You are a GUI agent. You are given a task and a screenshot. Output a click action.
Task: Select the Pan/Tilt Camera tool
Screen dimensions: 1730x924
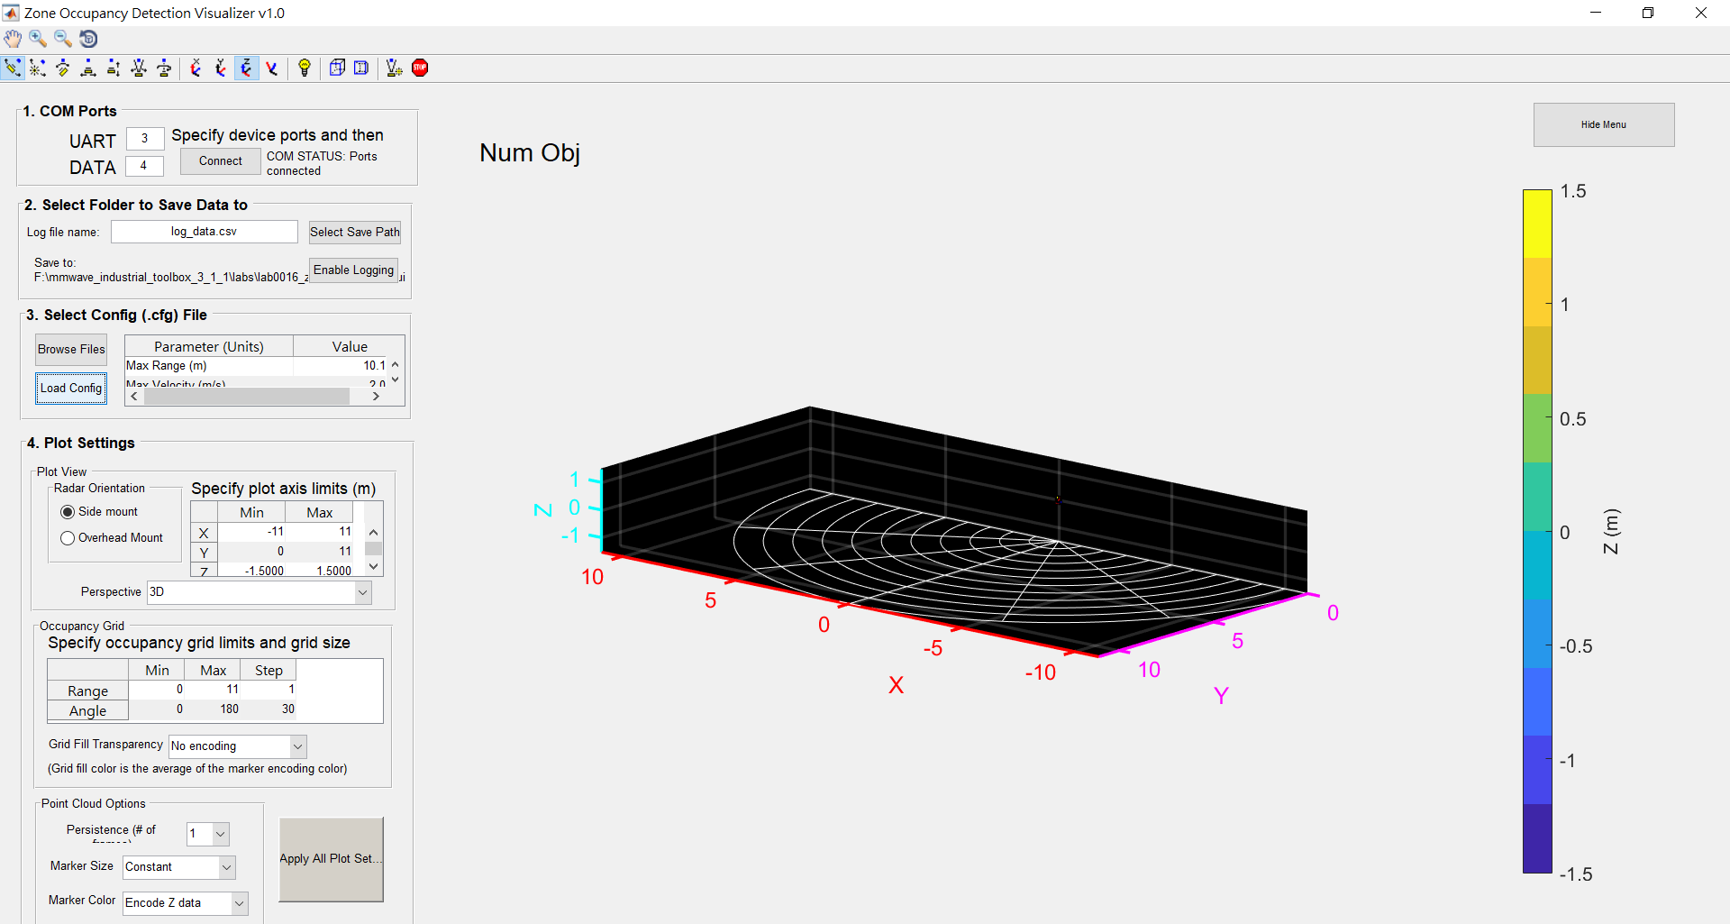click(63, 68)
